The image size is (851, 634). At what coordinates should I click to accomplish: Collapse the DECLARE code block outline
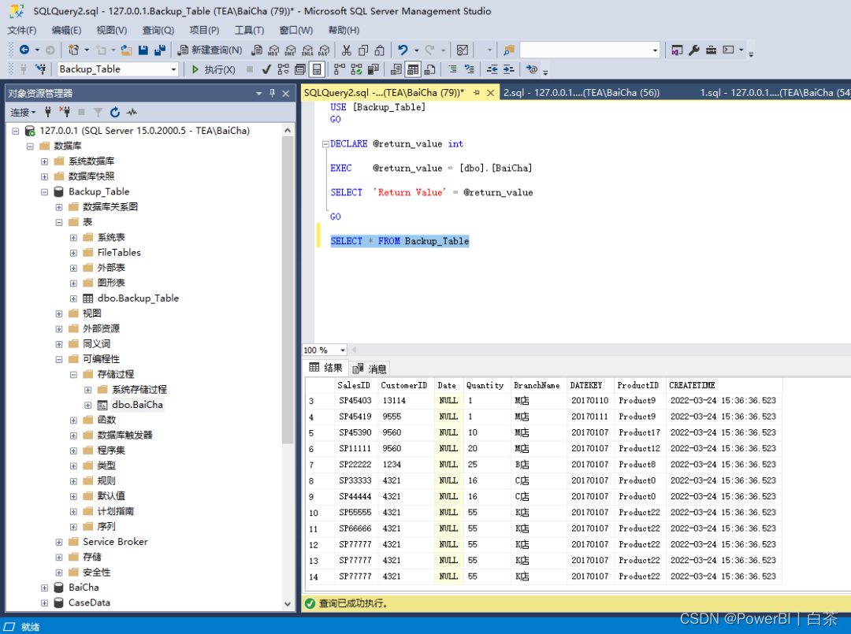pyautogui.click(x=325, y=144)
